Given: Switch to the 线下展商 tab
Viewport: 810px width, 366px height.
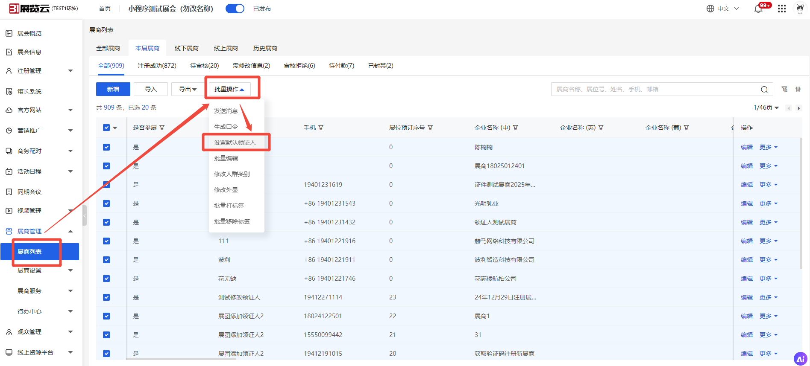Looking at the screenshot, I should tap(186, 48).
